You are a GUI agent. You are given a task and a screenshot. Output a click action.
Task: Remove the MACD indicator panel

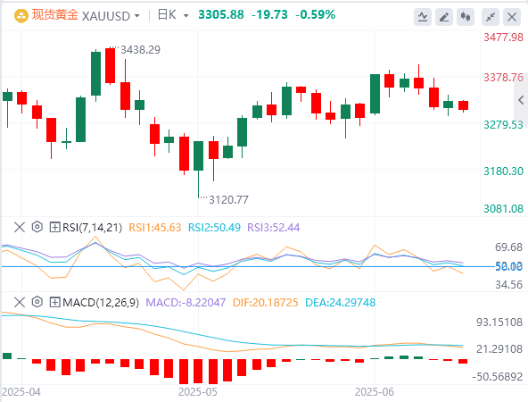pyautogui.click(x=20, y=302)
